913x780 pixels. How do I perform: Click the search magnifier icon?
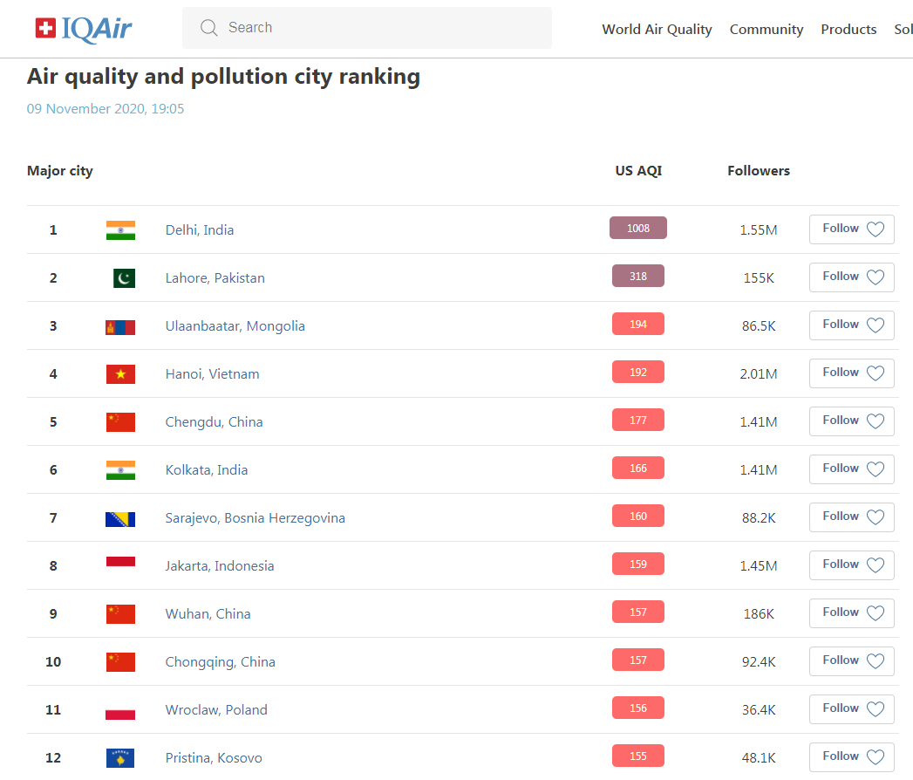(208, 27)
